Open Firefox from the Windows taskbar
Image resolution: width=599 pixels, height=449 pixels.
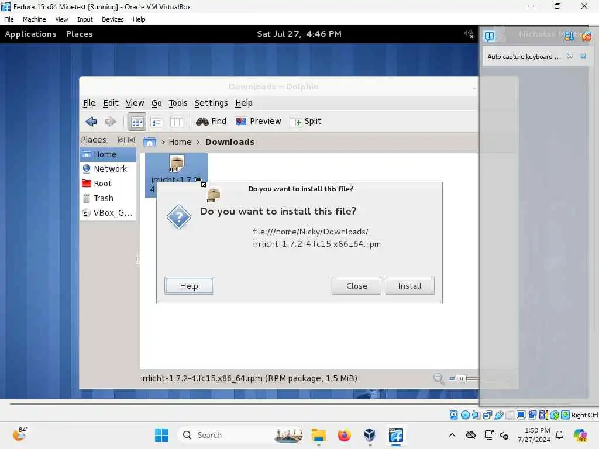pos(344,435)
